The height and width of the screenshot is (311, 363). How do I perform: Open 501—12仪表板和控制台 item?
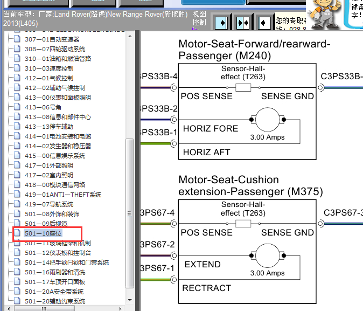pyautogui.click(x=58, y=253)
